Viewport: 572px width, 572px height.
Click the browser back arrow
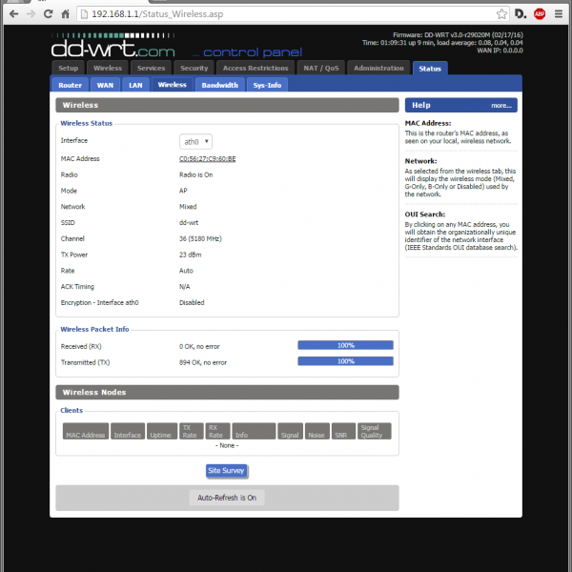[x=13, y=14]
